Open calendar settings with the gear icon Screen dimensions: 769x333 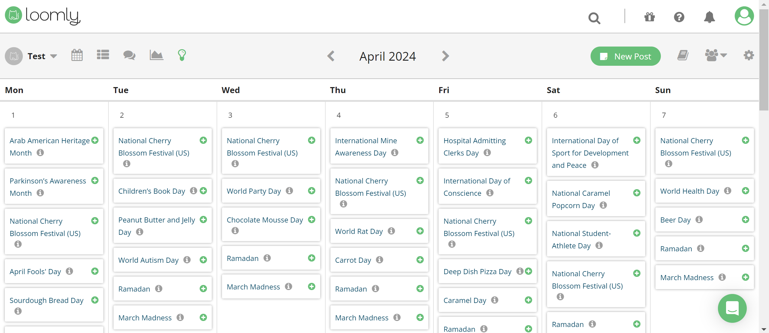click(x=748, y=55)
